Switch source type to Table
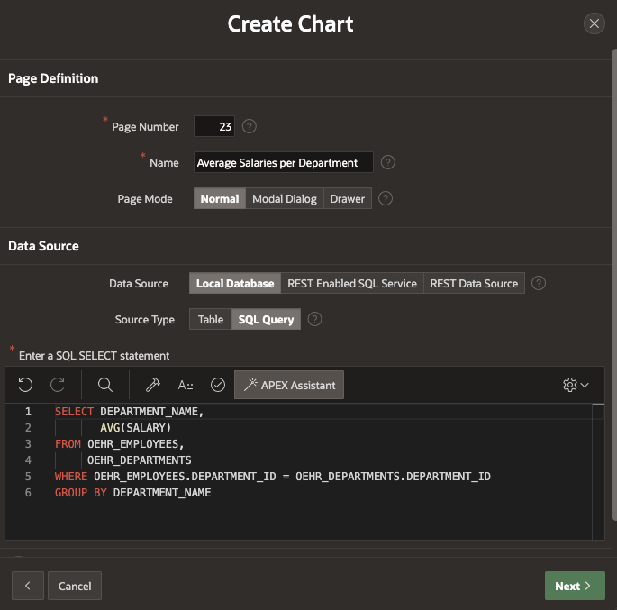 (x=211, y=319)
